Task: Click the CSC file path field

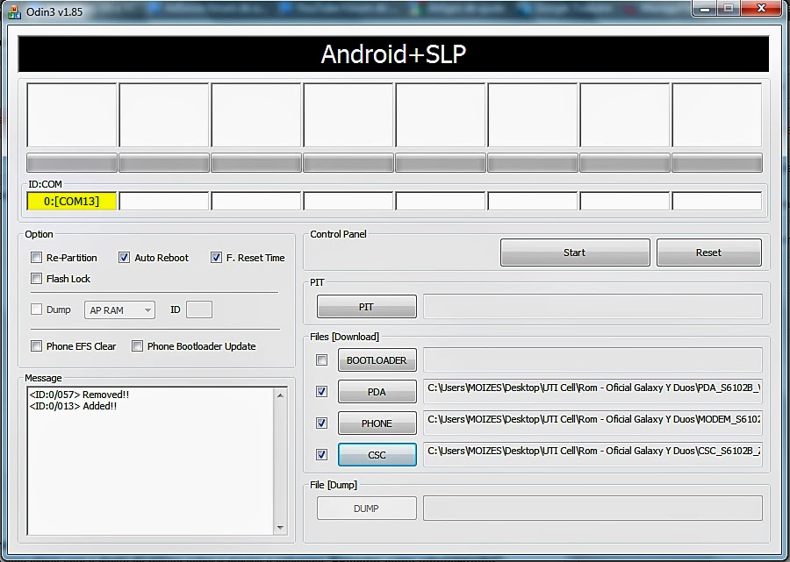Action: (x=593, y=455)
